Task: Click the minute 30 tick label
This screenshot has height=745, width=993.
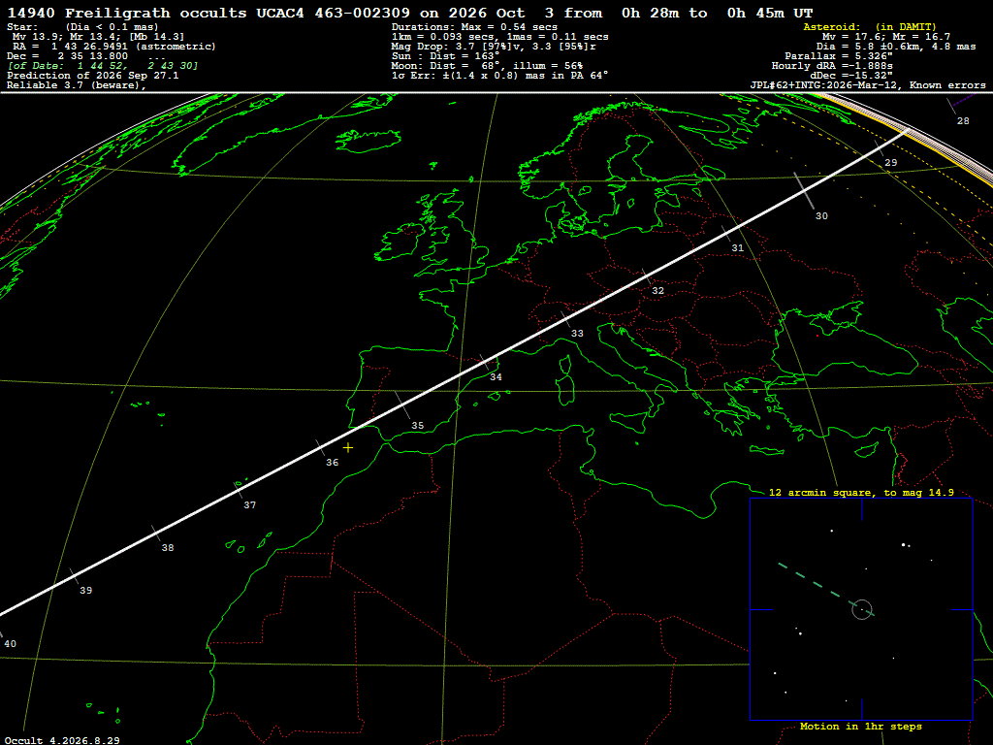Action: click(821, 216)
